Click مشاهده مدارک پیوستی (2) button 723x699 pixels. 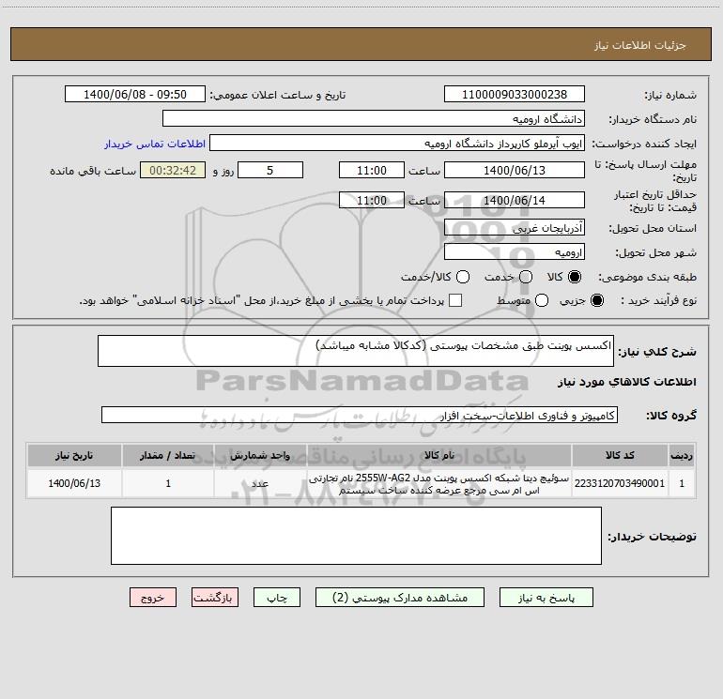pos(400,597)
